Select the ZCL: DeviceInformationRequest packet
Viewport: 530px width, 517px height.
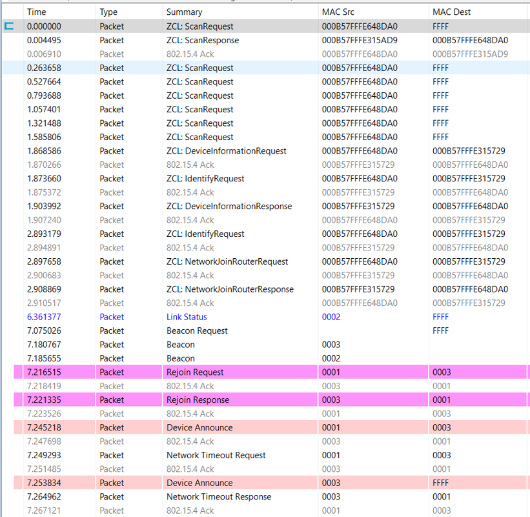(226, 151)
